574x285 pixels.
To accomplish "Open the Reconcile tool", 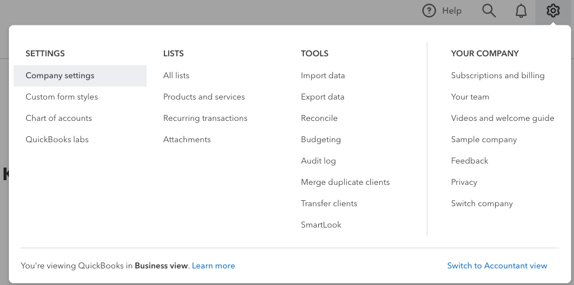I will click(319, 118).
